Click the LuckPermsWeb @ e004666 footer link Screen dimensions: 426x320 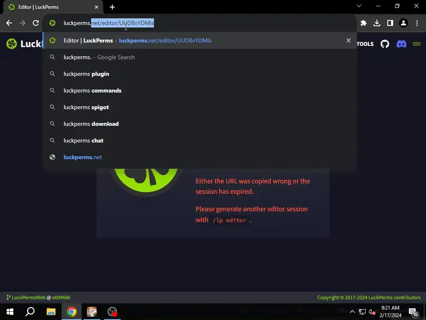(x=38, y=297)
